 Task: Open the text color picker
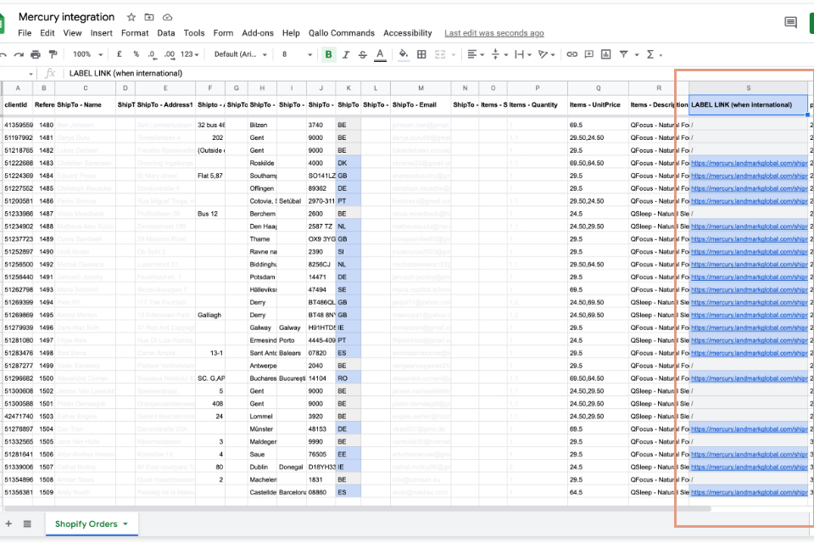coord(380,54)
